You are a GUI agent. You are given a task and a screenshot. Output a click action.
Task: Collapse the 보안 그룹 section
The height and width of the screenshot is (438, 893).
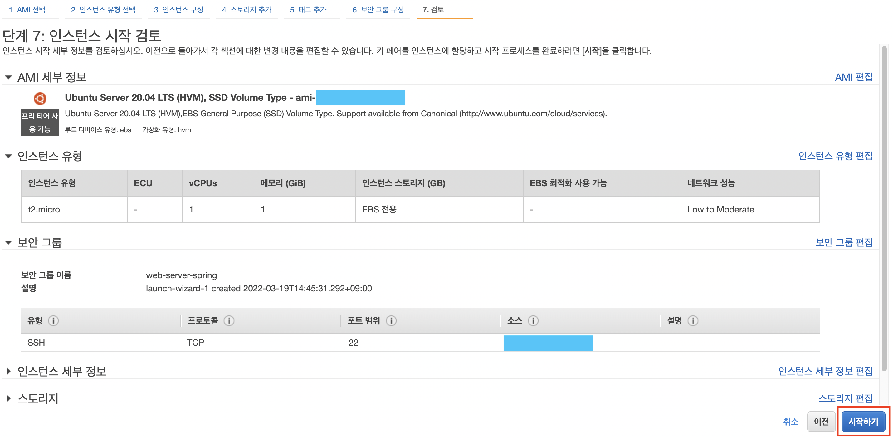click(9, 242)
